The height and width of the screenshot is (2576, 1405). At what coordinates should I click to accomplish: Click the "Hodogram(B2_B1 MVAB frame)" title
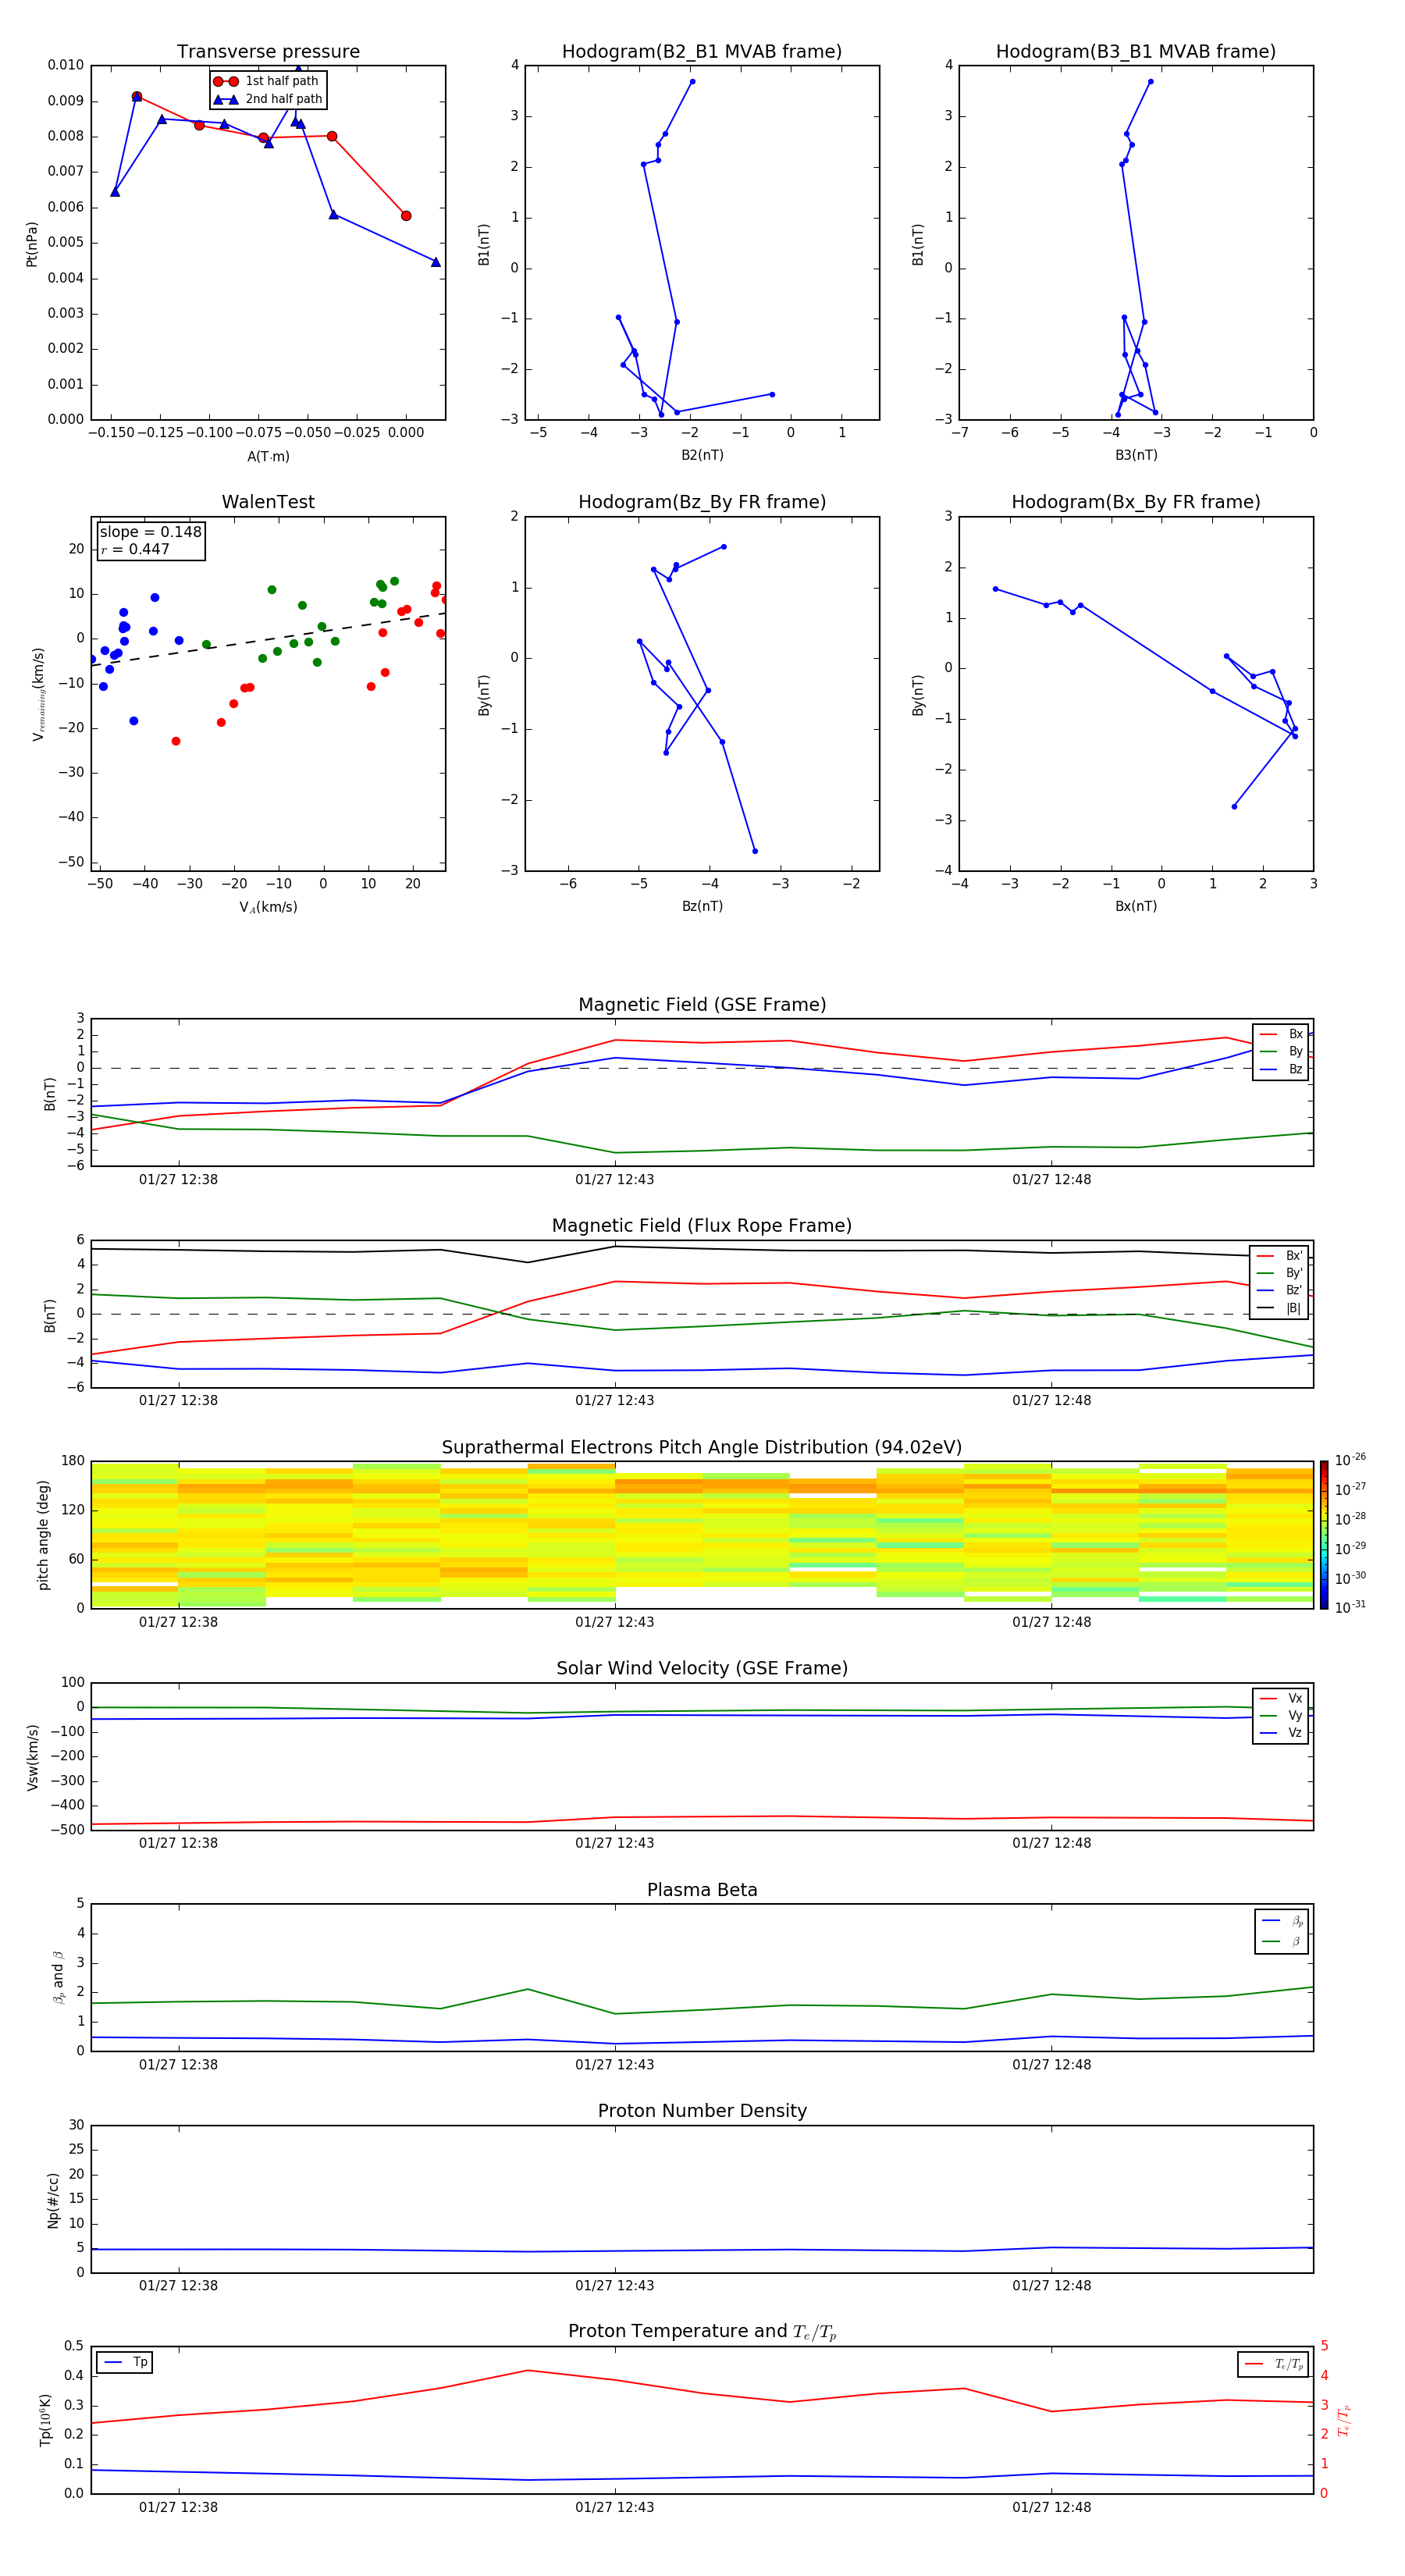click(x=702, y=52)
